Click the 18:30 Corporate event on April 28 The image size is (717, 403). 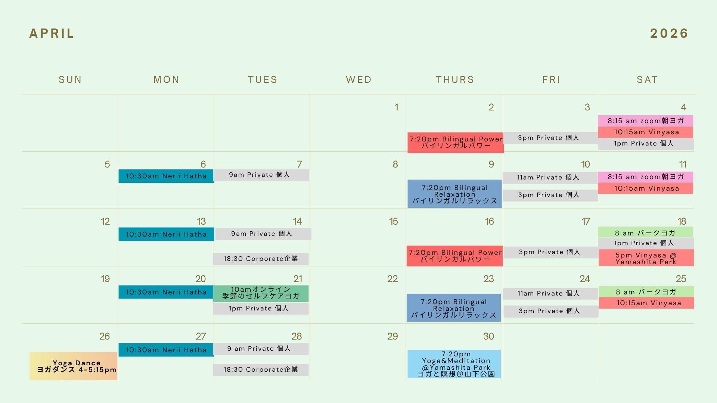(261, 369)
